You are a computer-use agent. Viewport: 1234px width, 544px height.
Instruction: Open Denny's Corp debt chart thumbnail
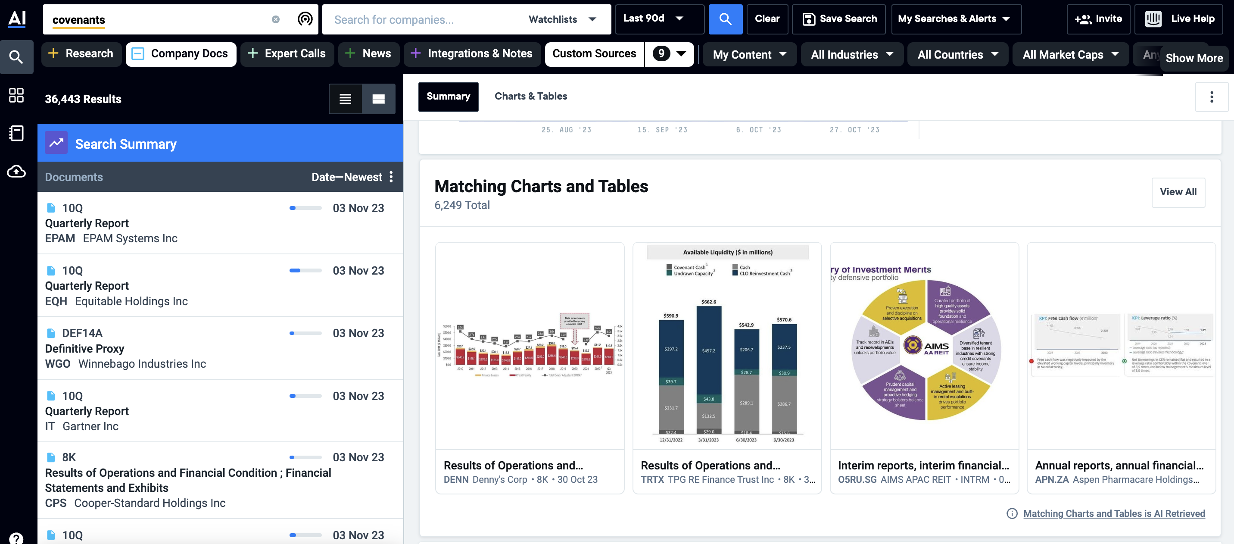pyautogui.click(x=530, y=346)
